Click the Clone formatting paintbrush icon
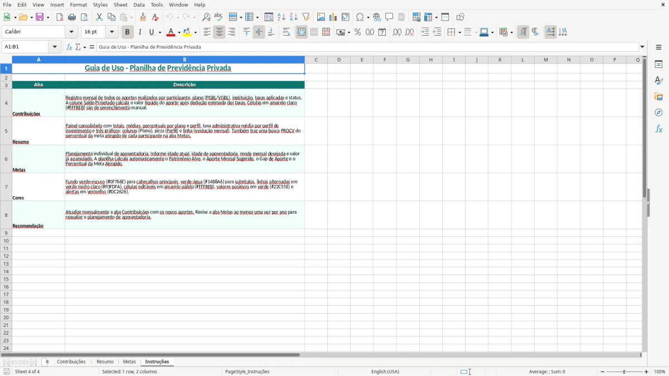Viewport: 669px width, 376px height. [x=143, y=17]
